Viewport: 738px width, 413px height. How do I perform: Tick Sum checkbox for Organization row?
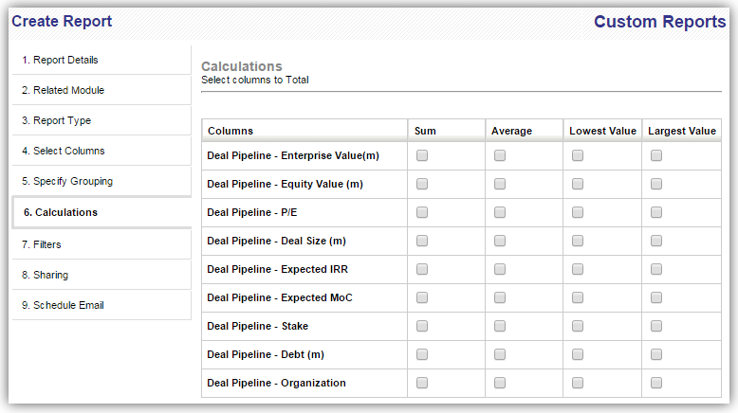point(422,383)
